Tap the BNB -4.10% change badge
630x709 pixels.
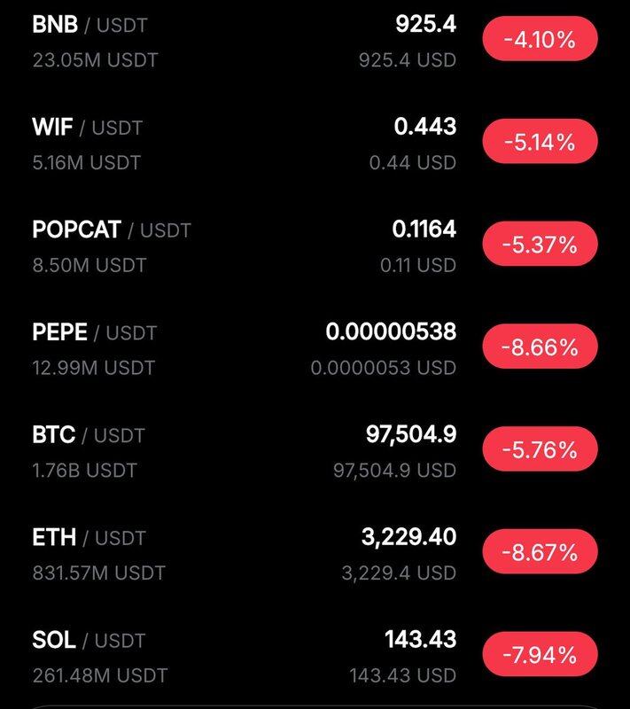click(540, 39)
